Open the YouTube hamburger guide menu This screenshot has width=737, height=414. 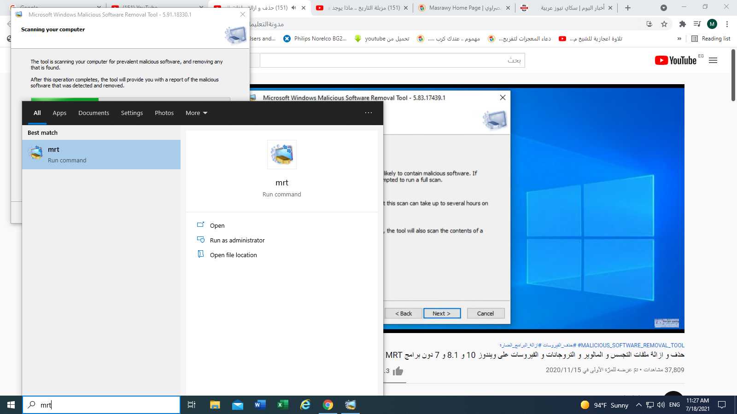[x=713, y=60]
